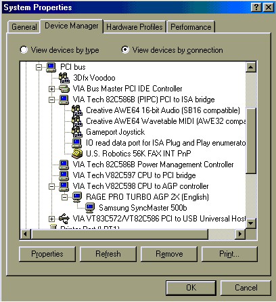Select the 'PCI bus' label
The height and width of the screenshot is (302, 276).
(x=73, y=67)
